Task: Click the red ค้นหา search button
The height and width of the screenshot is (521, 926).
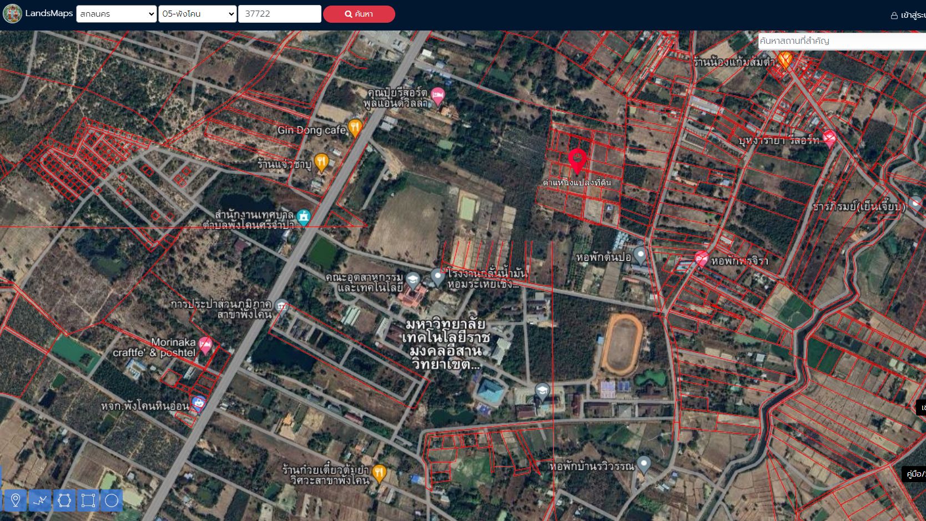Action: coord(359,14)
